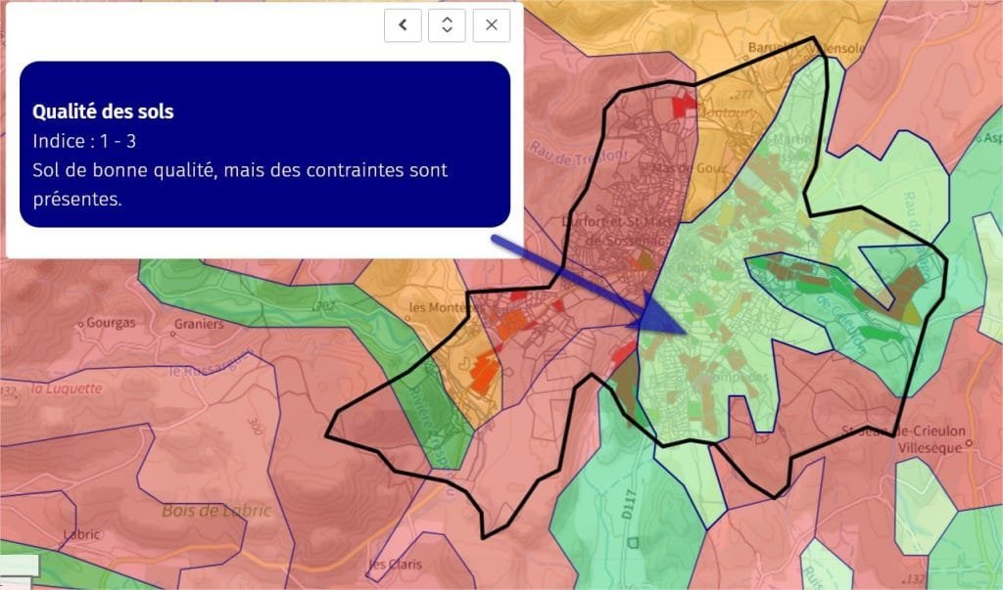
Task: Select the Villesèque village marker
Action: click(969, 441)
